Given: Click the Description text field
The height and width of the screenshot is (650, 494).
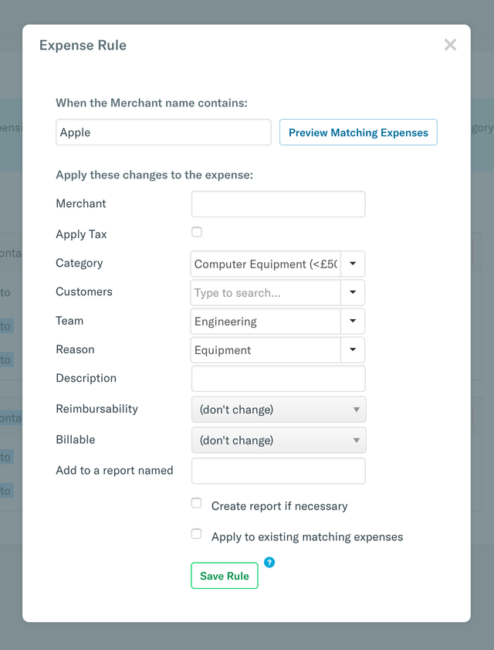Looking at the screenshot, I should tap(278, 379).
